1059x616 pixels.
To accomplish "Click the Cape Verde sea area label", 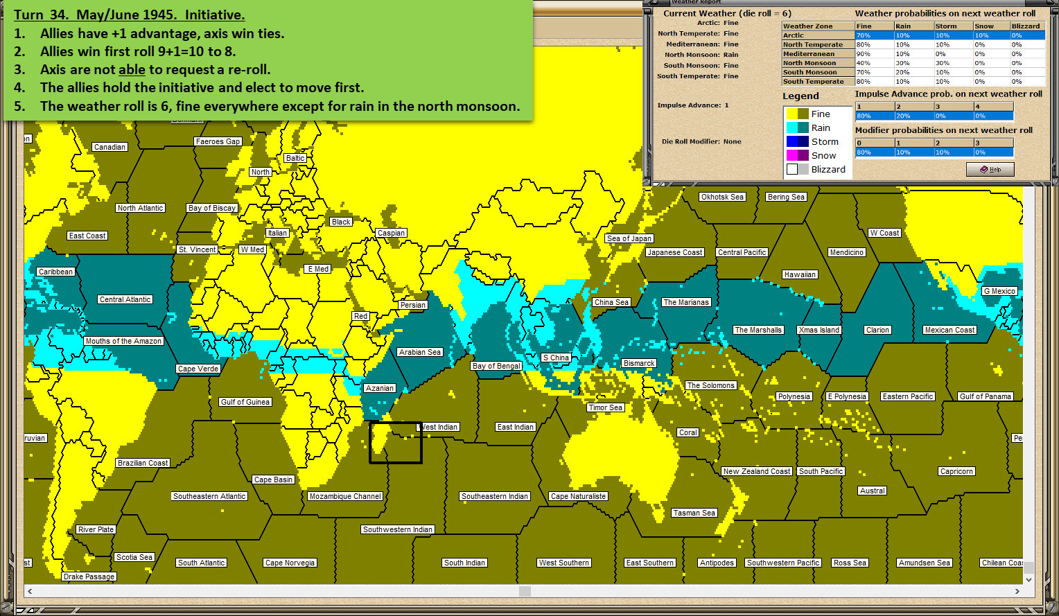I will click(x=198, y=369).
